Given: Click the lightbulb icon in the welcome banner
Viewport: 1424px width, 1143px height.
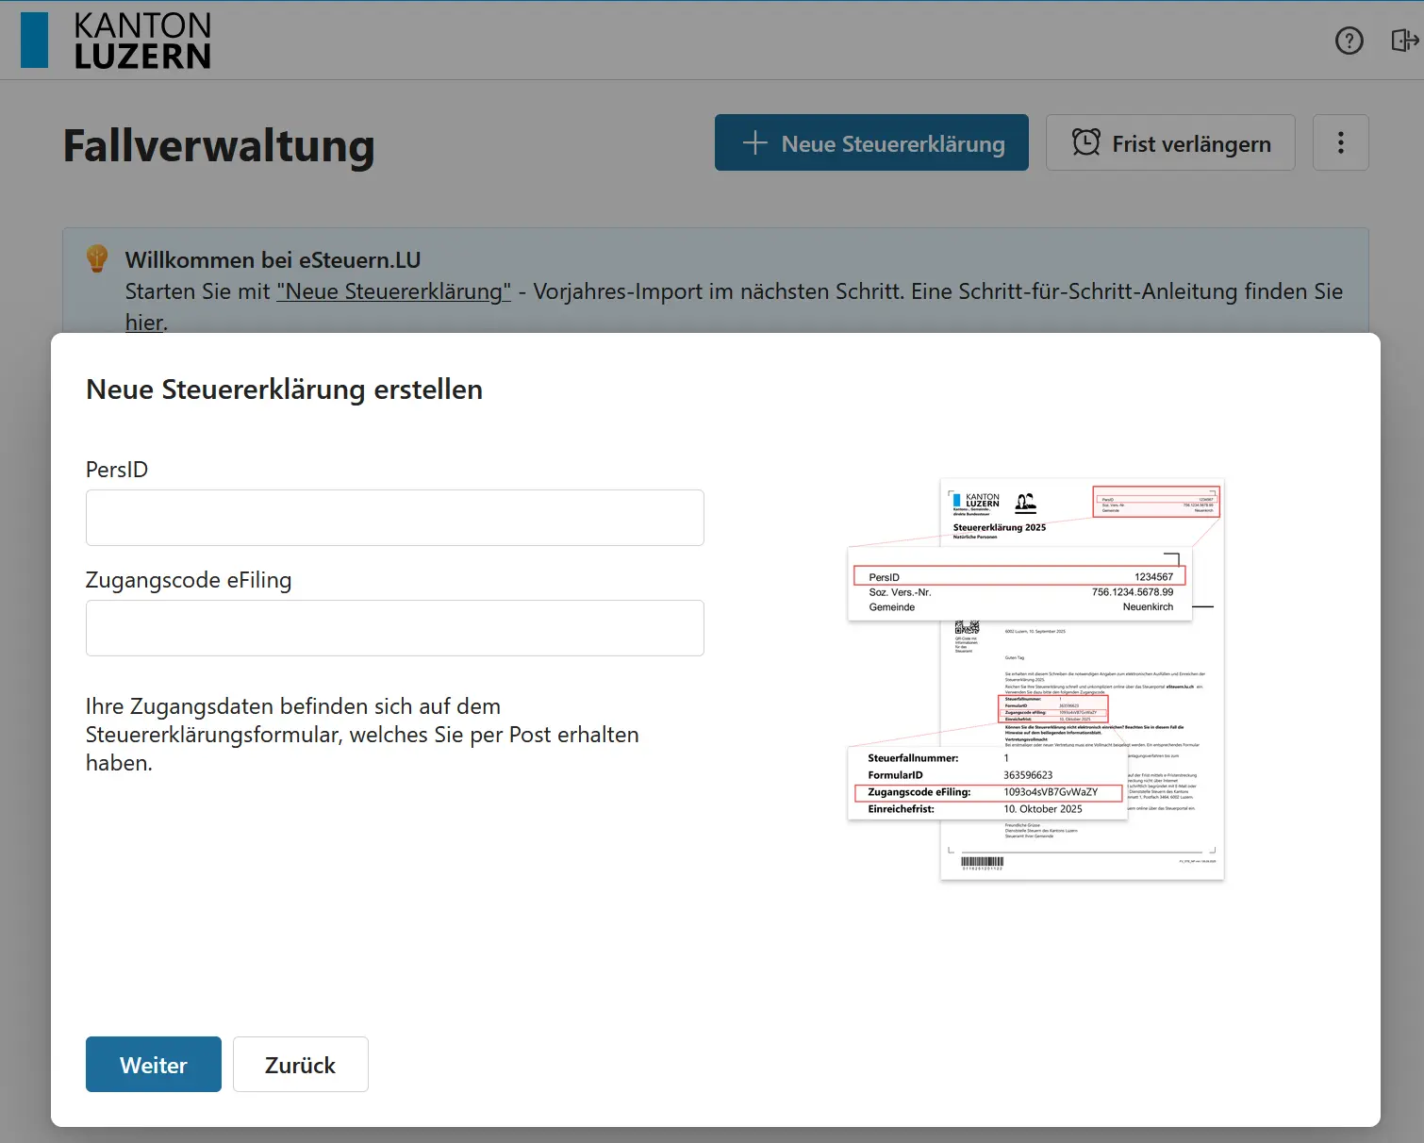Looking at the screenshot, I should [97, 257].
